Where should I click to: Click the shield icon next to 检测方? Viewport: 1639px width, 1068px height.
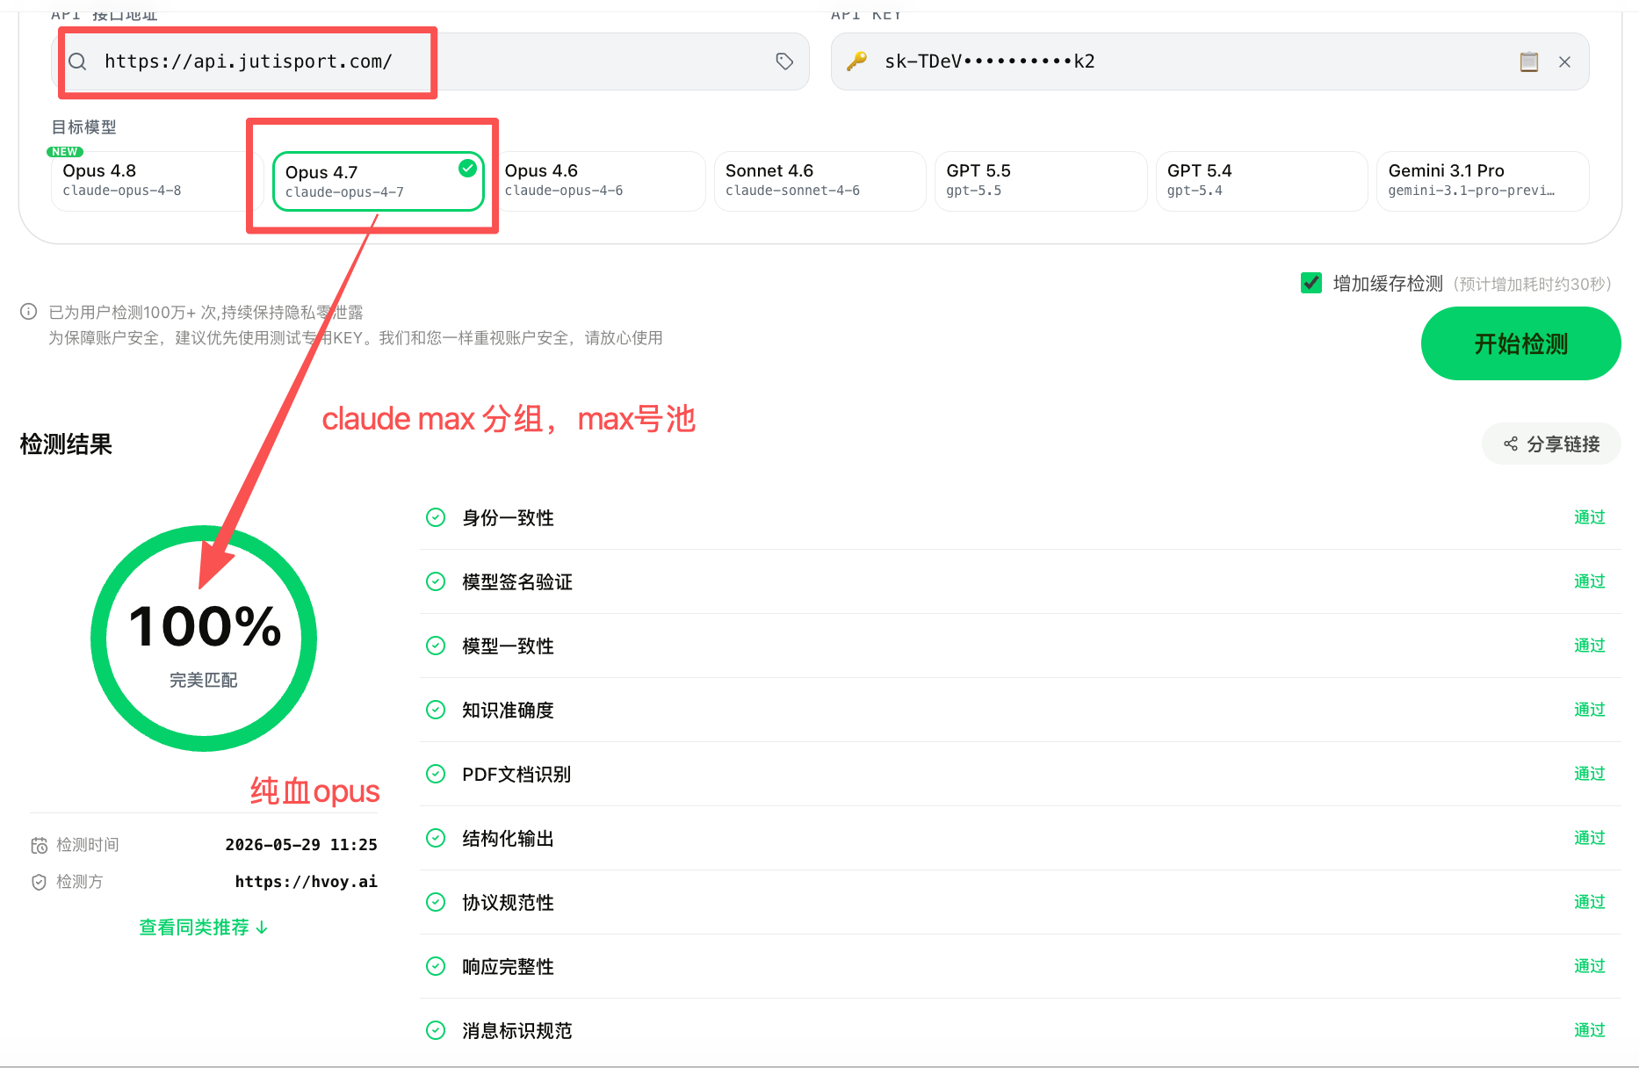39,882
